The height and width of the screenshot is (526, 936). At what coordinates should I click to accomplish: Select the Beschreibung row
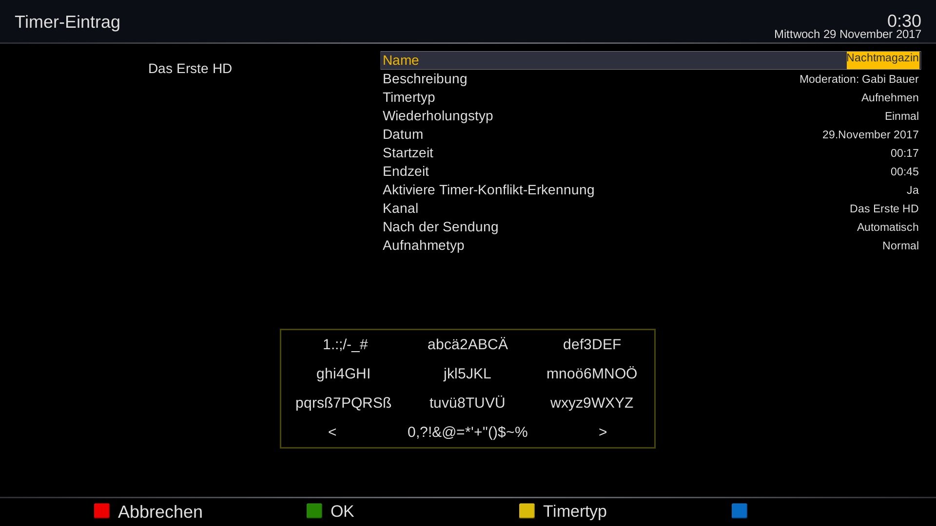(x=650, y=79)
